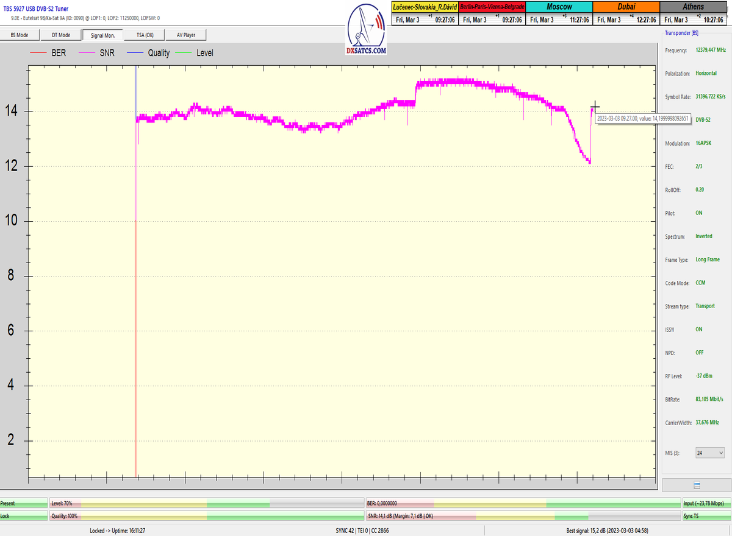Click the Quality 100% bar
Viewport: 732px width, 536px height.
pyautogui.click(x=206, y=515)
